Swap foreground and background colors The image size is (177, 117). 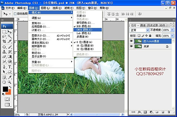click(10, 87)
